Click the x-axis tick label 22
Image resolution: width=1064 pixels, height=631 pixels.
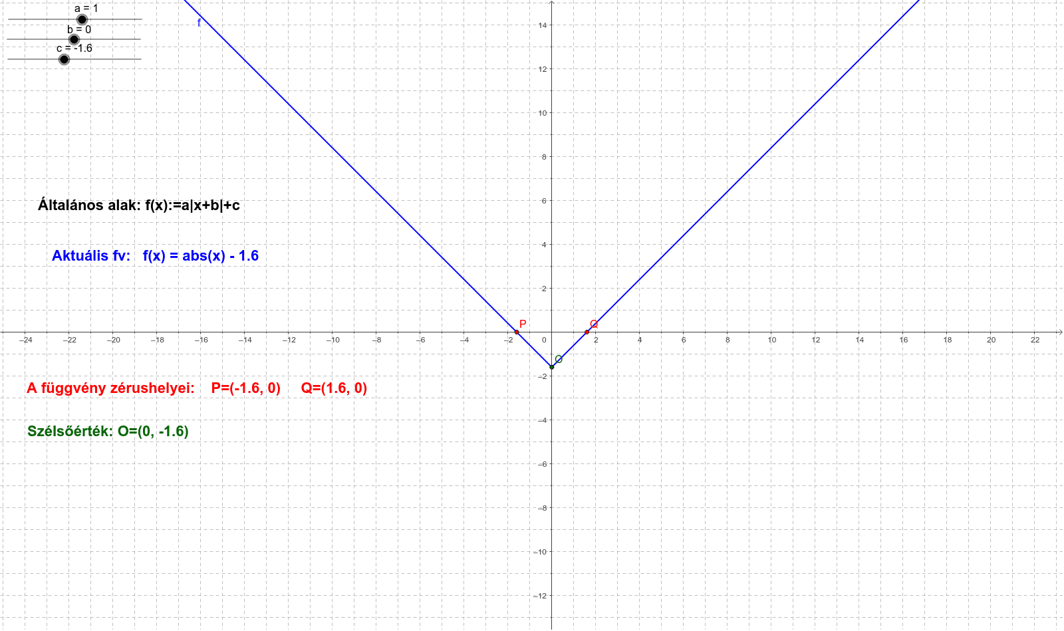tap(1035, 340)
